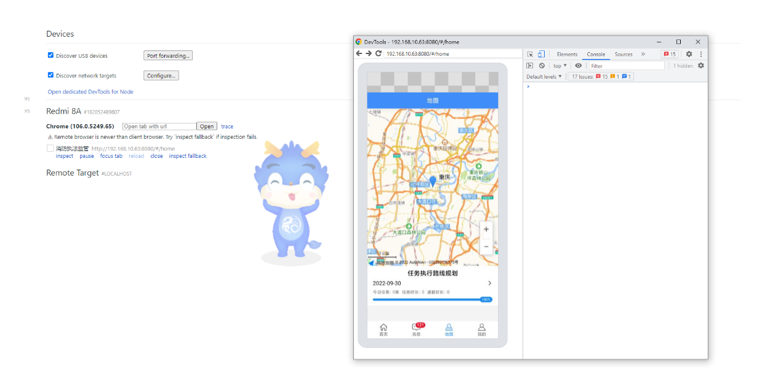Image resolution: width=770 pixels, height=368 pixels.
Task: Click the trace link
Action: [227, 127]
